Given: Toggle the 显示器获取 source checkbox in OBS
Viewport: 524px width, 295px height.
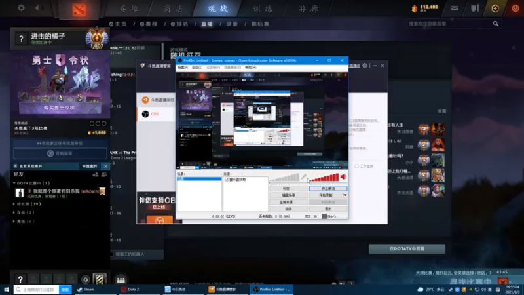Looking at the screenshot, I should (227, 180).
